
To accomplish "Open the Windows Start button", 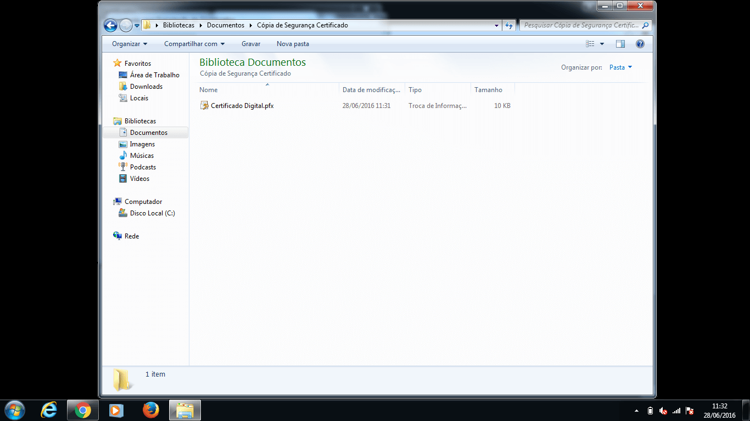I will click(14, 410).
